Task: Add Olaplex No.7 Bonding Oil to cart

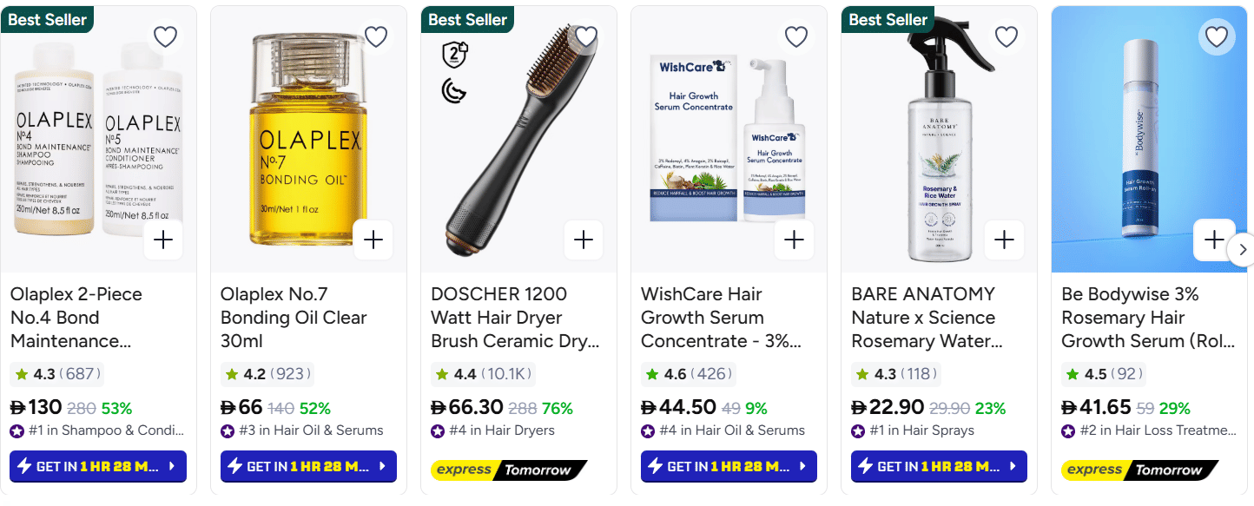Action: [373, 240]
